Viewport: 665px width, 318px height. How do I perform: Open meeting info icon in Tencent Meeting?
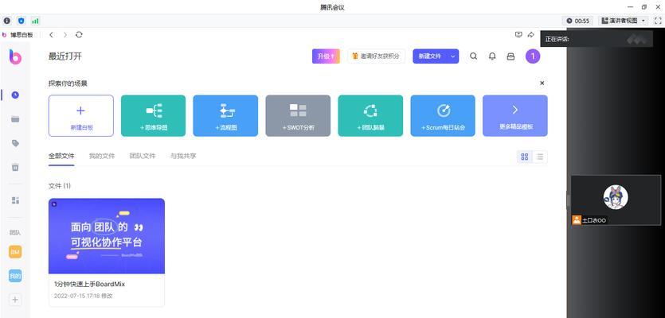coord(7,21)
